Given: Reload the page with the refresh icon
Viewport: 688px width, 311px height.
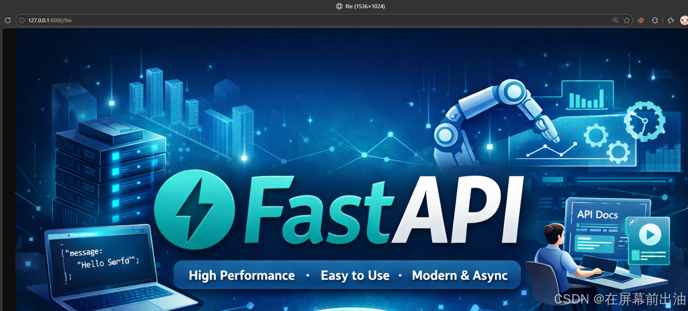Looking at the screenshot, I should 8,20.
